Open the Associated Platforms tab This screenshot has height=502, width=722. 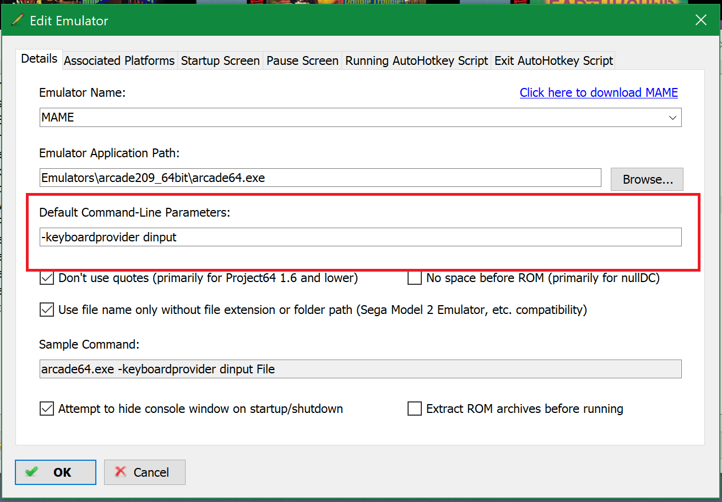coord(120,61)
